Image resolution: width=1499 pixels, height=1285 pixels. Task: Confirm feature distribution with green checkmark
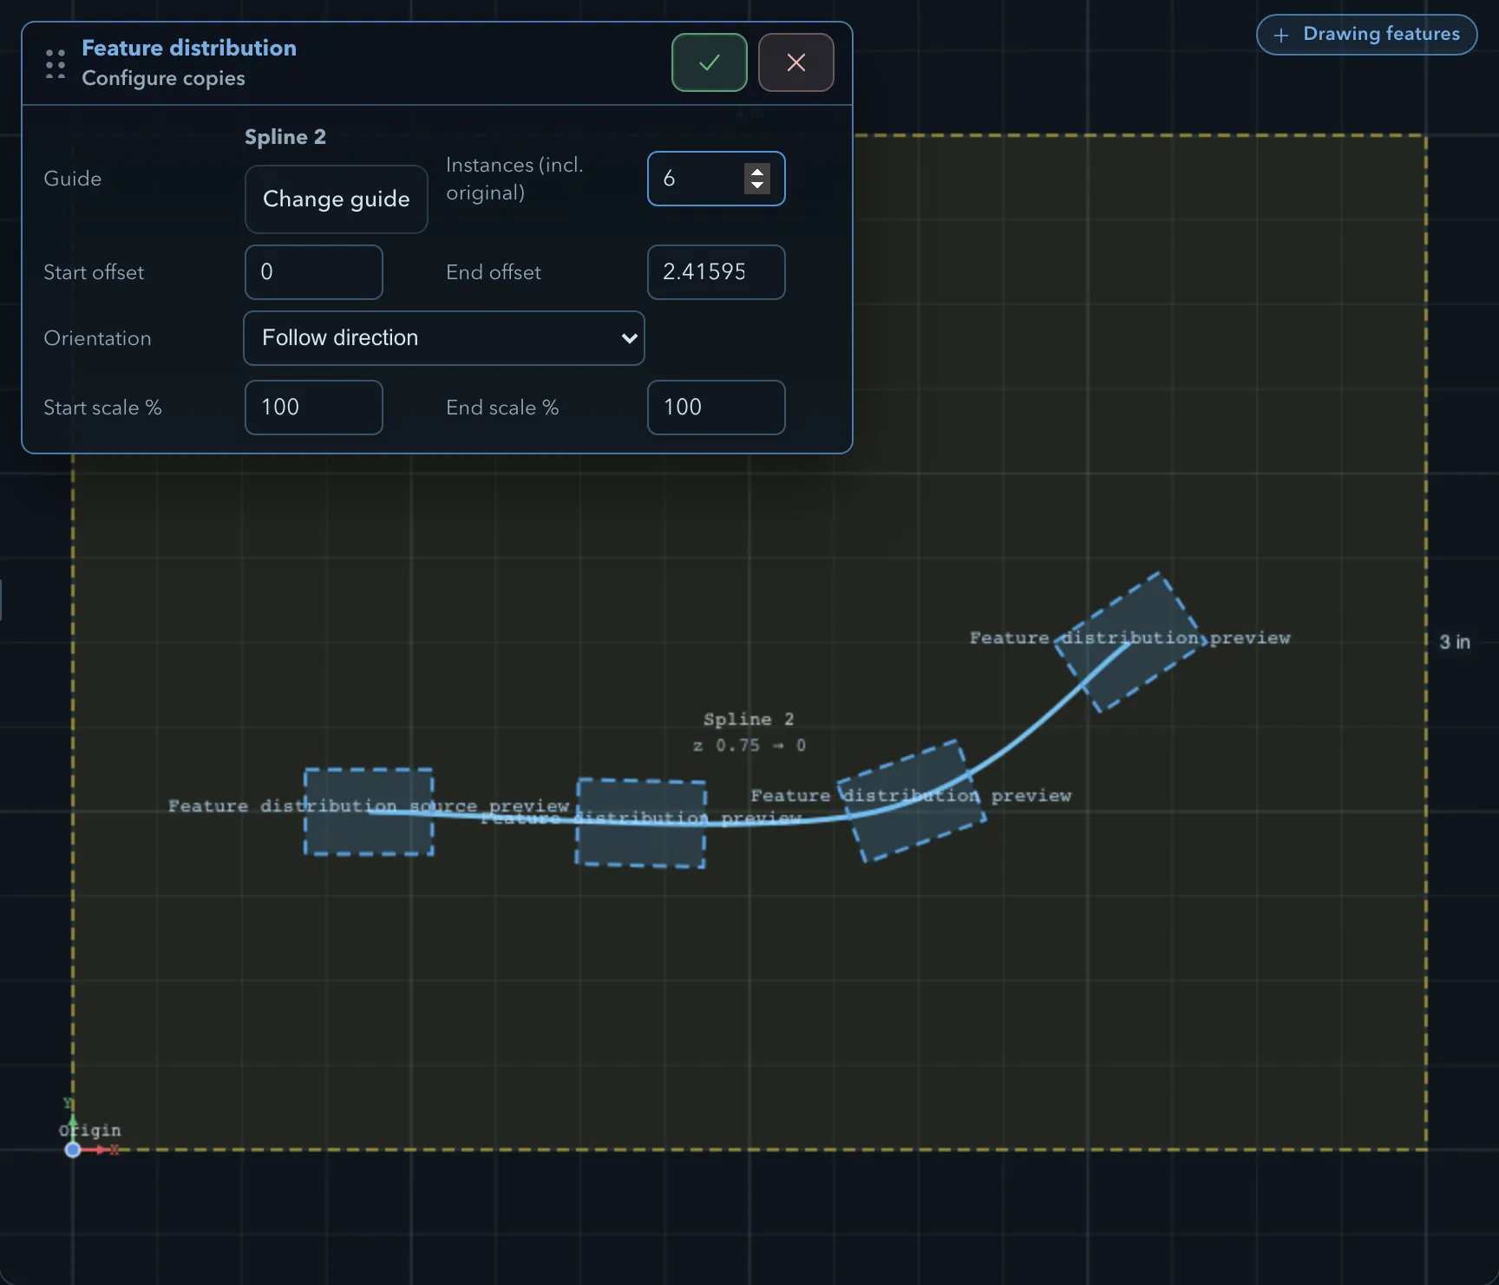pyautogui.click(x=709, y=62)
